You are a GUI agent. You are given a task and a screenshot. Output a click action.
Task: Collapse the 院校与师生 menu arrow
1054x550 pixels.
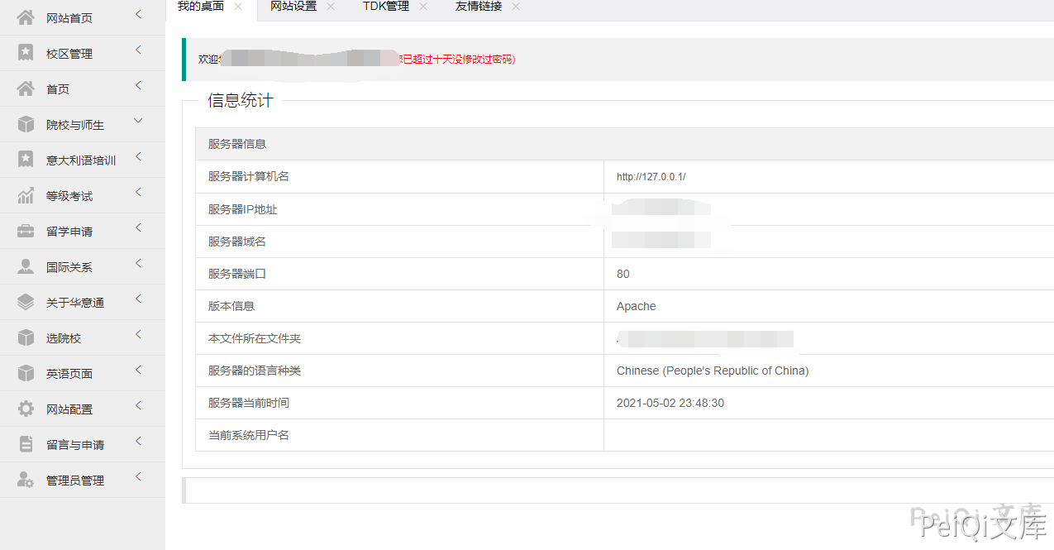click(138, 121)
